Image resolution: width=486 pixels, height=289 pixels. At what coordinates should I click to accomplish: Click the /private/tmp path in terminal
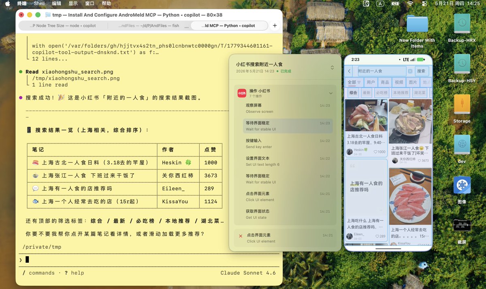coord(42,247)
